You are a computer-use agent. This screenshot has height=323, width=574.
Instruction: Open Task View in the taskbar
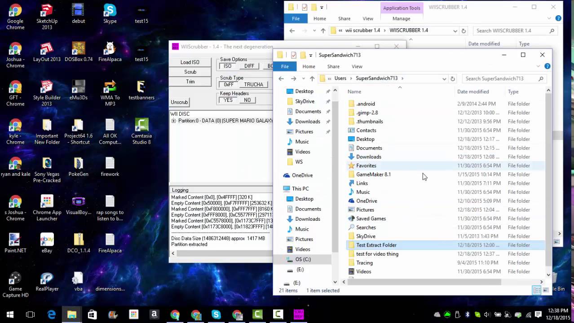click(x=31, y=314)
